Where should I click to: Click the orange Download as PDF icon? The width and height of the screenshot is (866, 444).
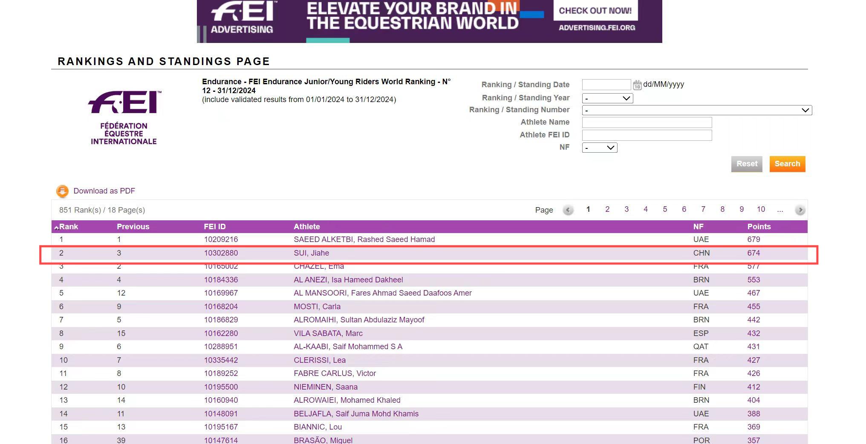coord(63,191)
